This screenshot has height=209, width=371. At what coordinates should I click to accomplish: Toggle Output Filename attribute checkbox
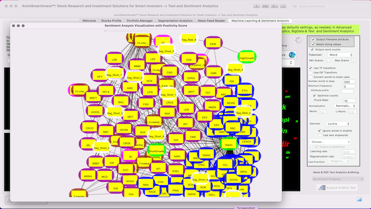[x=313, y=39]
